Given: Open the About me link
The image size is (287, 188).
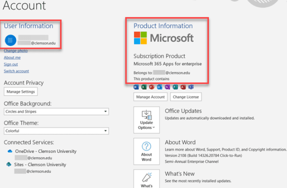Looking at the screenshot, I should [x=12, y=58].
